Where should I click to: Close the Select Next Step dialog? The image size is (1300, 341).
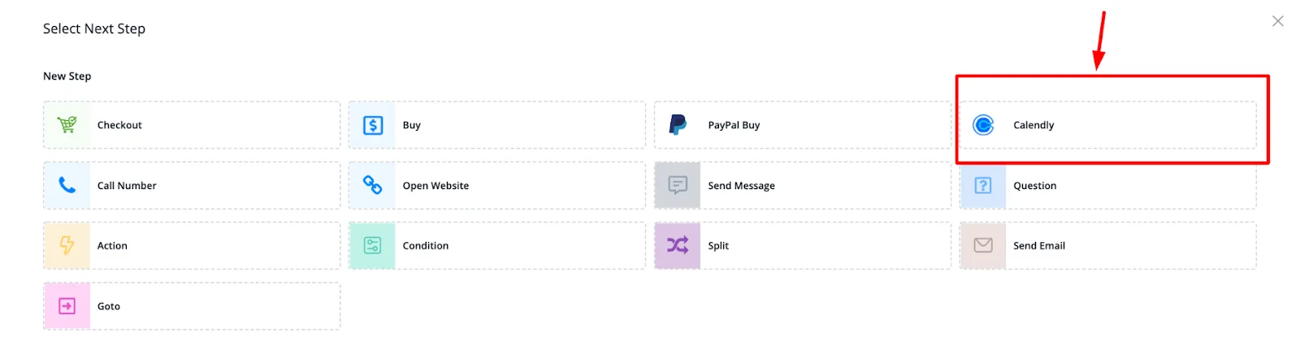click(1278, 21)
